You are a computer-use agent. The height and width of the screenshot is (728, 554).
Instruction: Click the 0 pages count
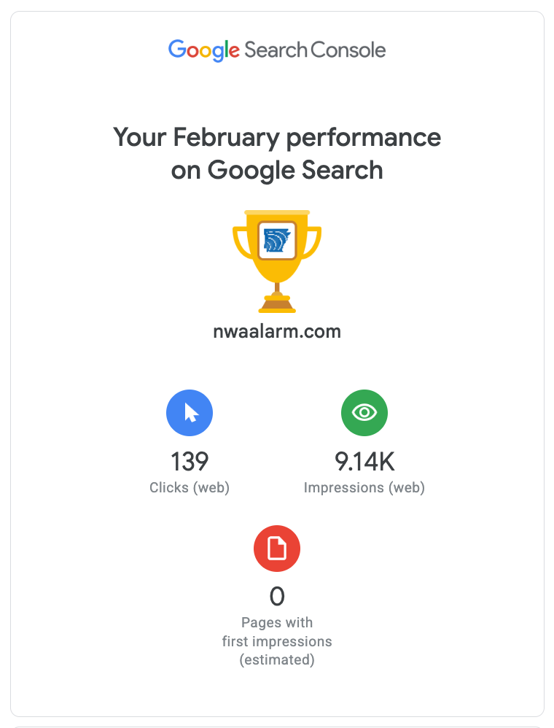pyautogui.click(x=277, y=597)
